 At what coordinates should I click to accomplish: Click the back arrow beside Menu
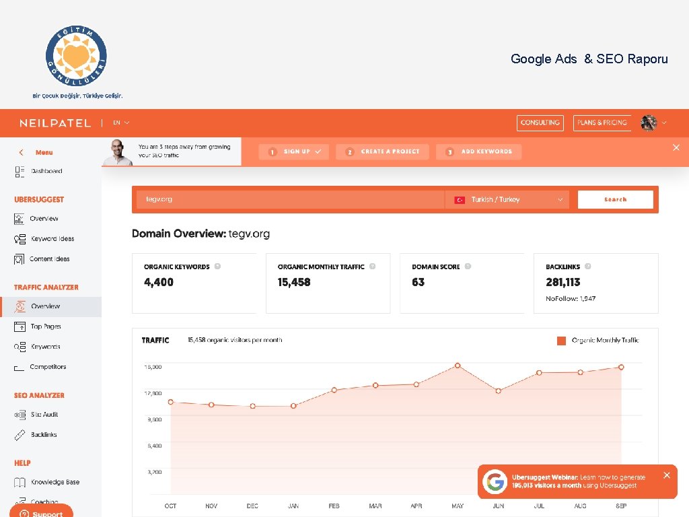pos(21,152)
